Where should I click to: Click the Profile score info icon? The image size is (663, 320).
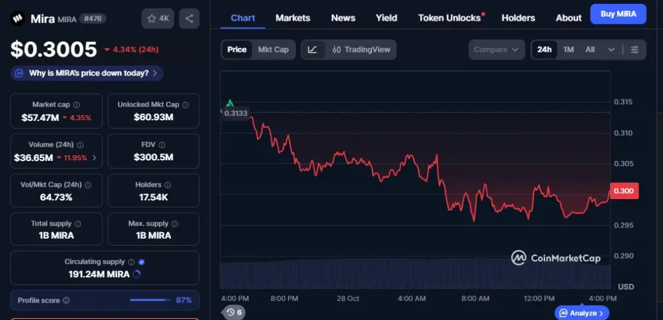coord(66,301)
